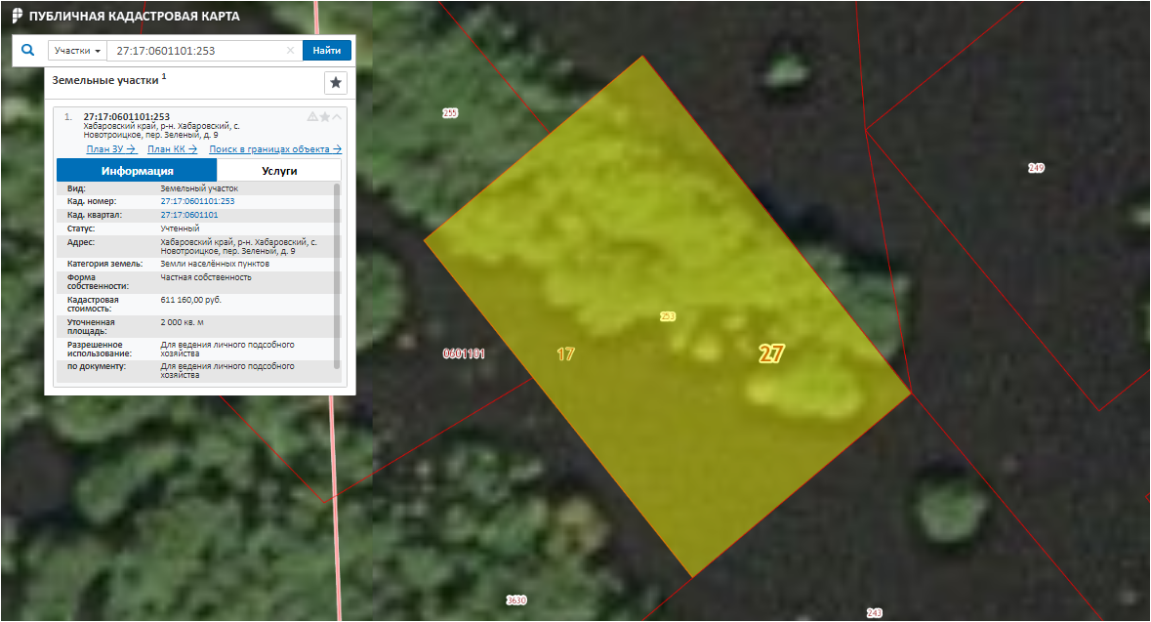The width and height of the screenshot is (1151, 622).
Task: Open the План КК link
Action: point(172,149)
